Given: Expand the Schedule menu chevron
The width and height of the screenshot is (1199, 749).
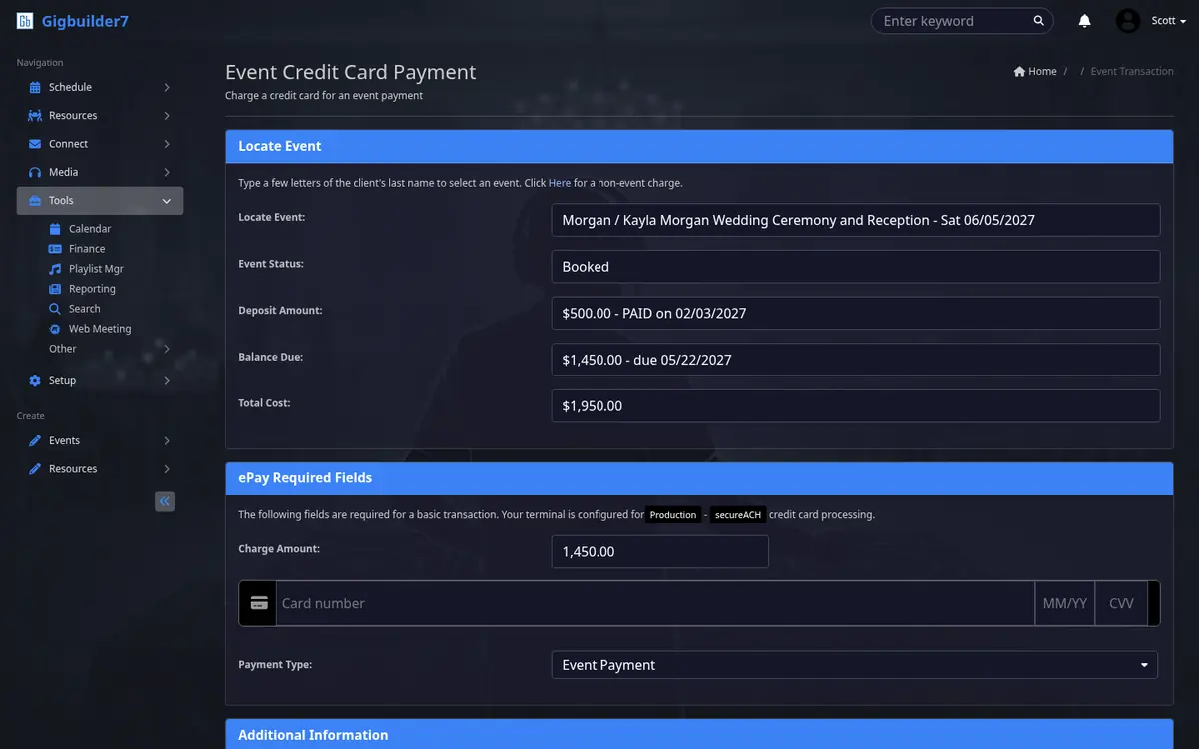Looking at the screenshot, I should [x=167, y=88].
